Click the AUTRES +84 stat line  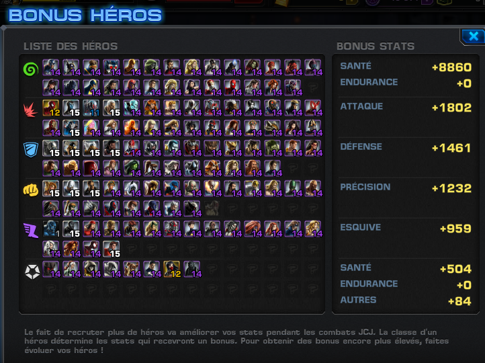point(406,300)
